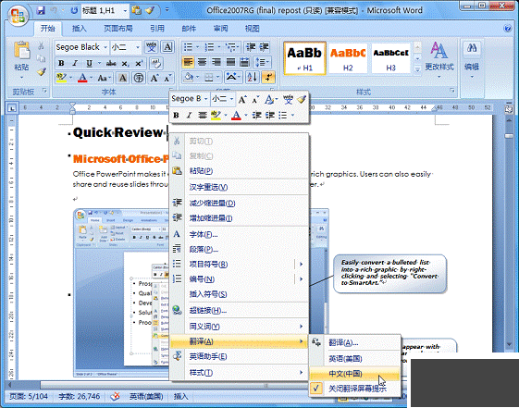Save the document from quick access toolbar
Viewport: 519px width, 408px height.
tap(41, 10)
